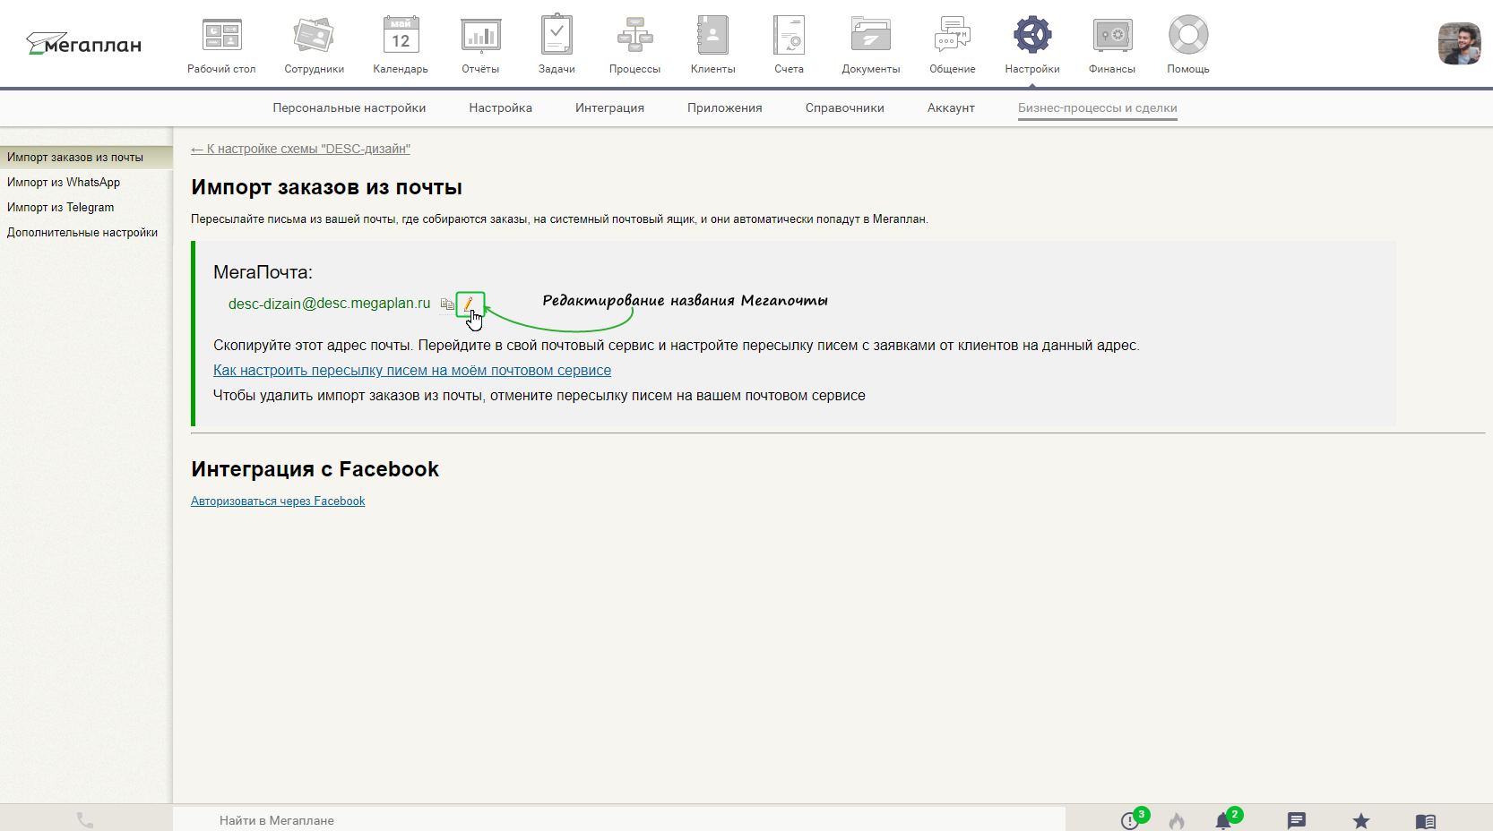Click the desc-dizain@desc.megaplan.ru address
1493x831 pixels.
tap(329, 304)
